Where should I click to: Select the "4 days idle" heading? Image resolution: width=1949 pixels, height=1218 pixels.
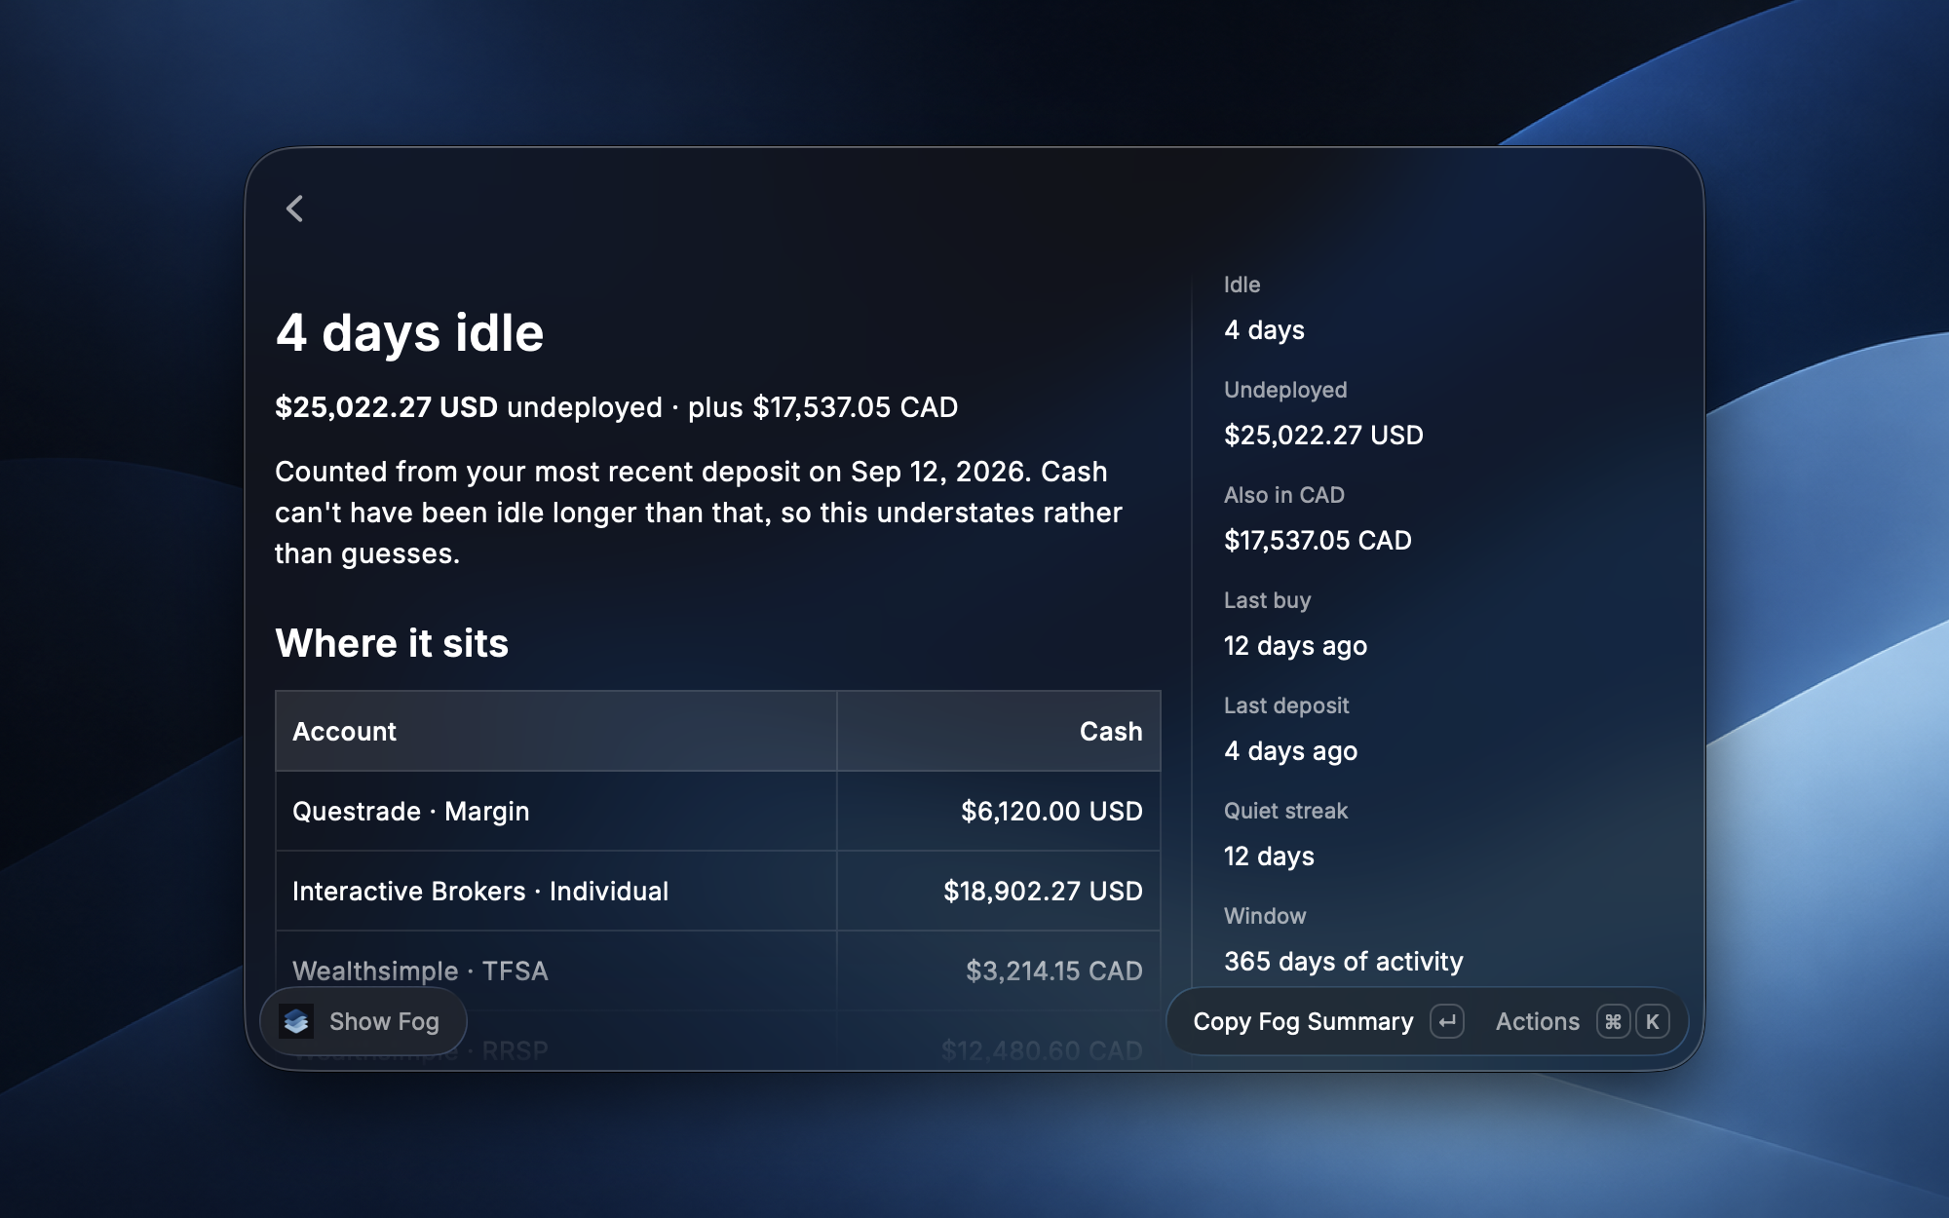[409, 333]
